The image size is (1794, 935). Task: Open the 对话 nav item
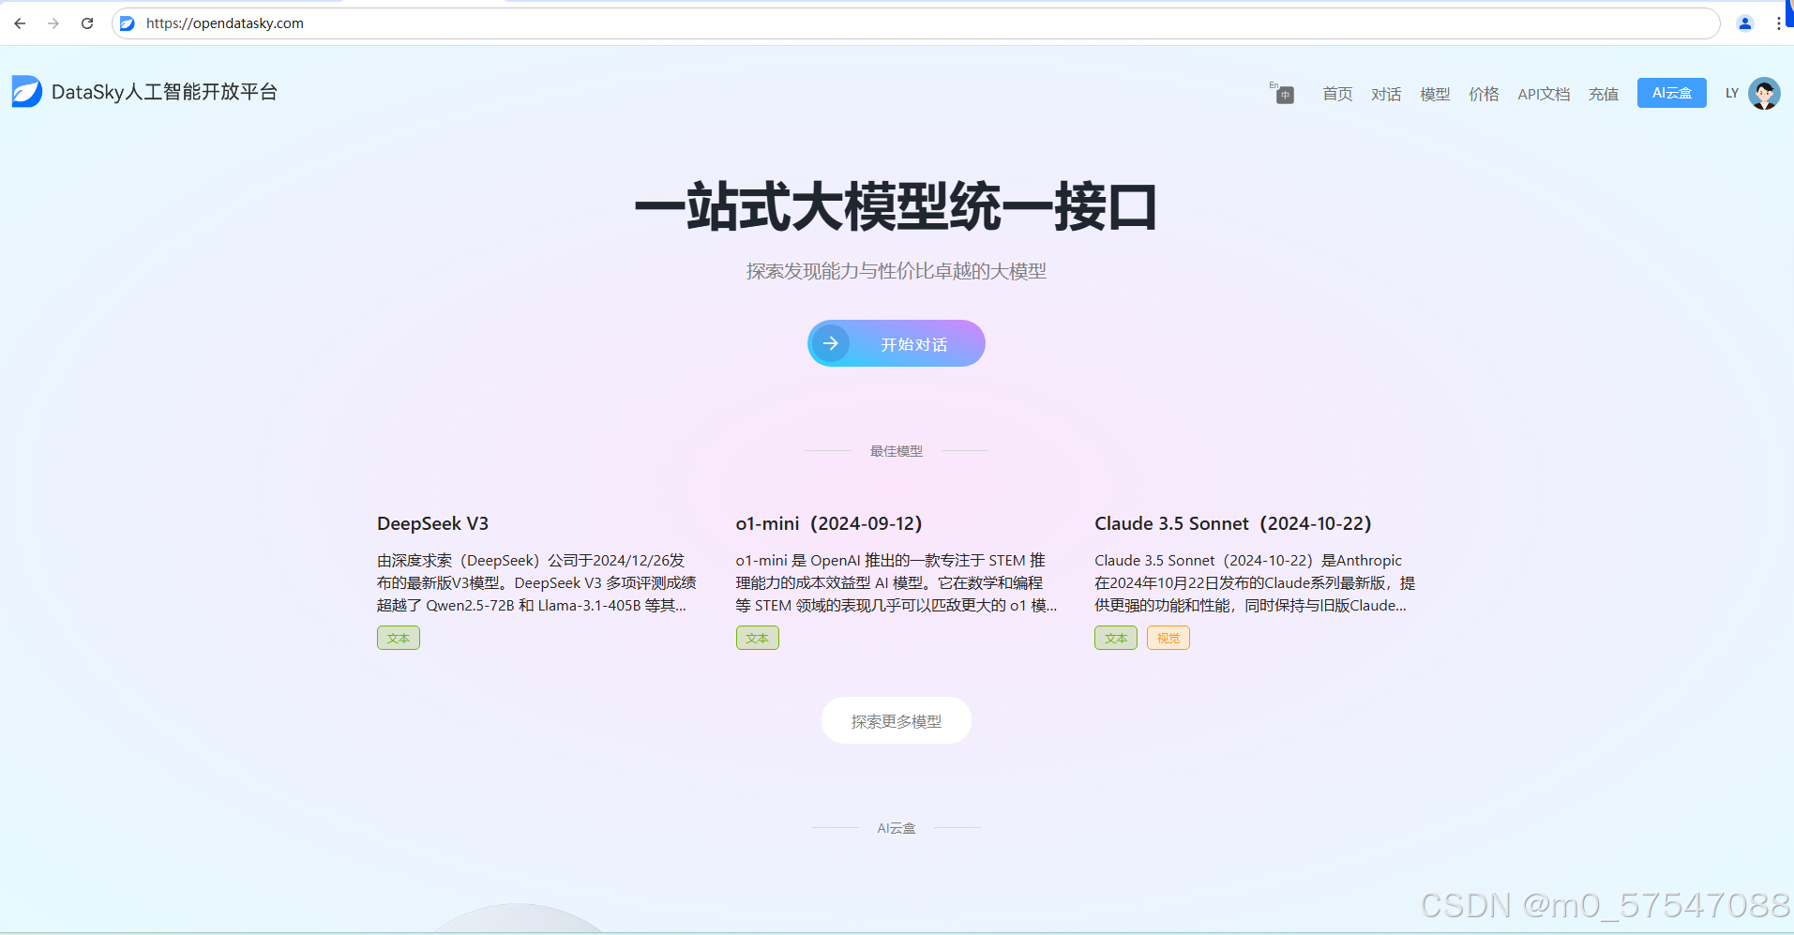1386,94
